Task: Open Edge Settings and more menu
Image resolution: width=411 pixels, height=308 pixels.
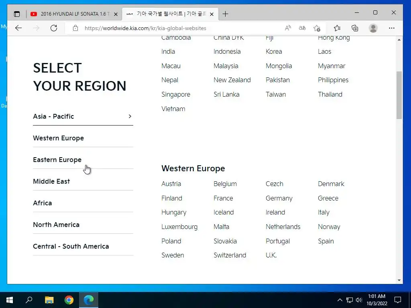Action: pos(392,28)
